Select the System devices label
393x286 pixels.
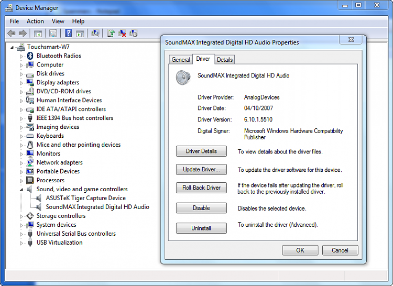(x=57, y=225)
